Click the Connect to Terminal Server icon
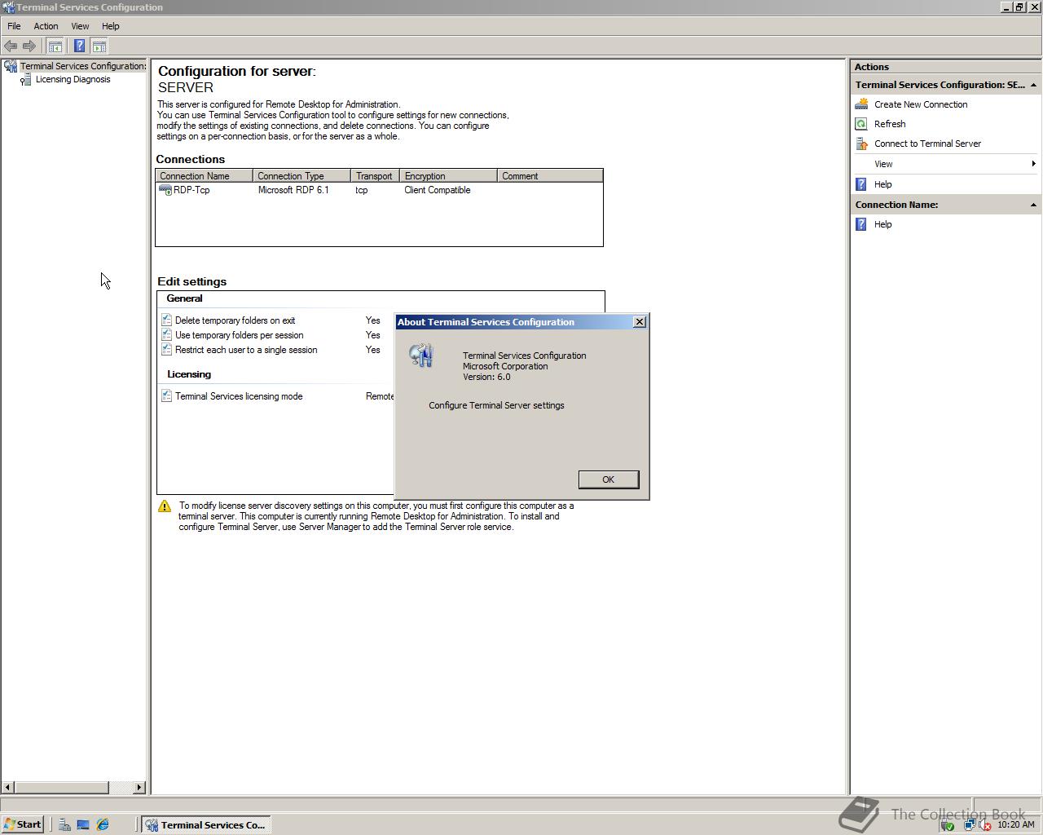The width and height of the screenshot is (1043, 835). coord(861,144)
